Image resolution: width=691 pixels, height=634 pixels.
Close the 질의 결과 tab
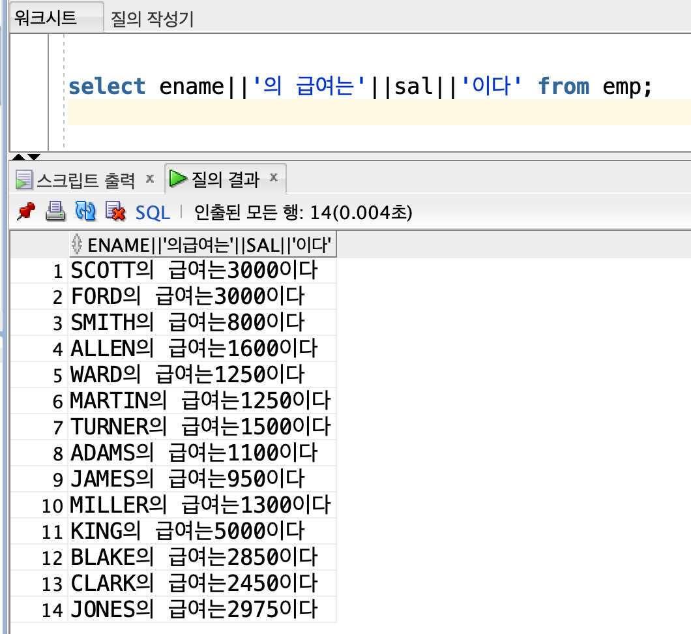274,177
